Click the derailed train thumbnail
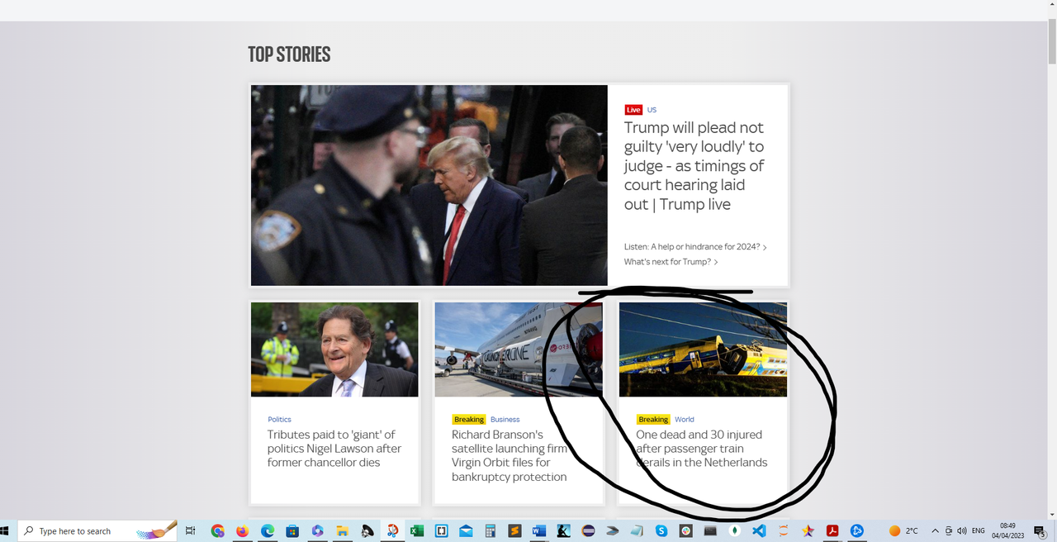The image size is (1057, 542). (703, 349)
